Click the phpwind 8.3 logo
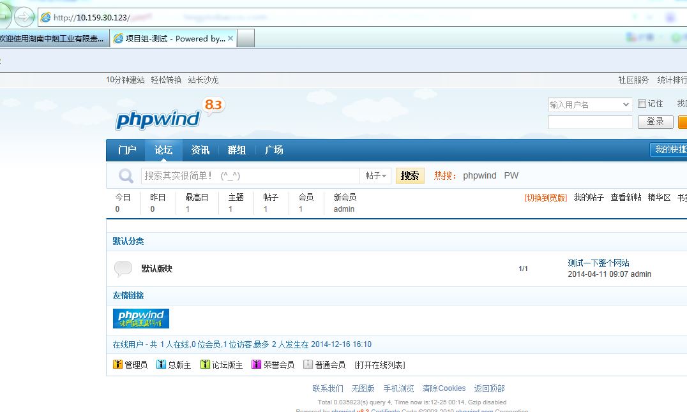687x412 pixels. pos(170,114)
